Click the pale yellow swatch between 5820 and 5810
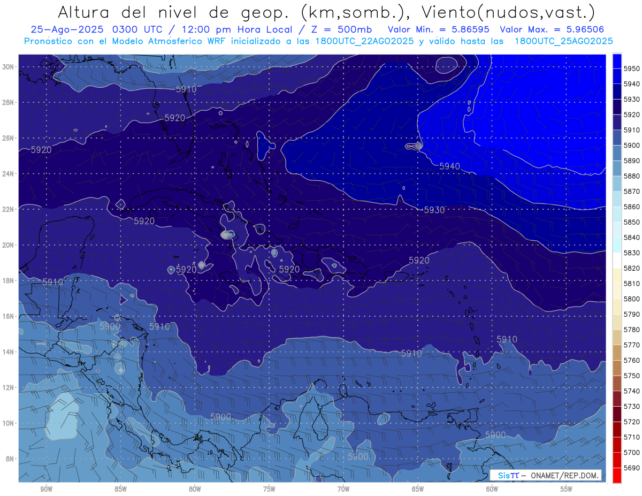The image size is (642, 496). pyautogui.click(x=617, y=276)
